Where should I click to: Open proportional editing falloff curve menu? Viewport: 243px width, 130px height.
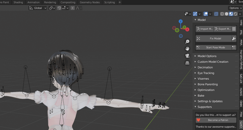click(x=79, y=8)
